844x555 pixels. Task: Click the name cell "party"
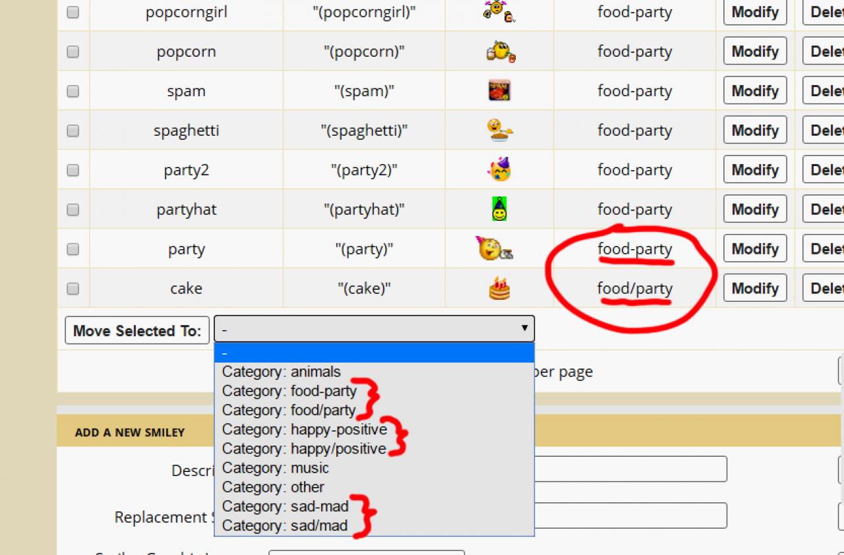coord(187,249)
